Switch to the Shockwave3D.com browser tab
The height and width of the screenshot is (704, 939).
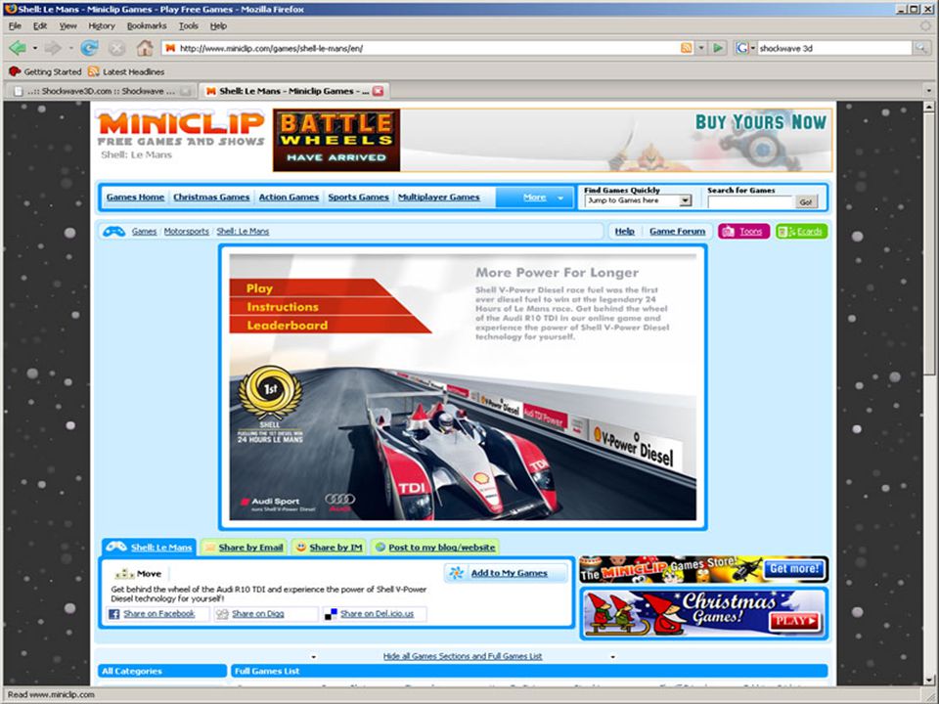(x=101, y=91)
